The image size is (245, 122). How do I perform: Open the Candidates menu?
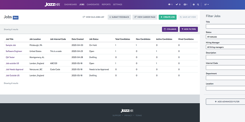pyautogui.click(x=93, y=5)
